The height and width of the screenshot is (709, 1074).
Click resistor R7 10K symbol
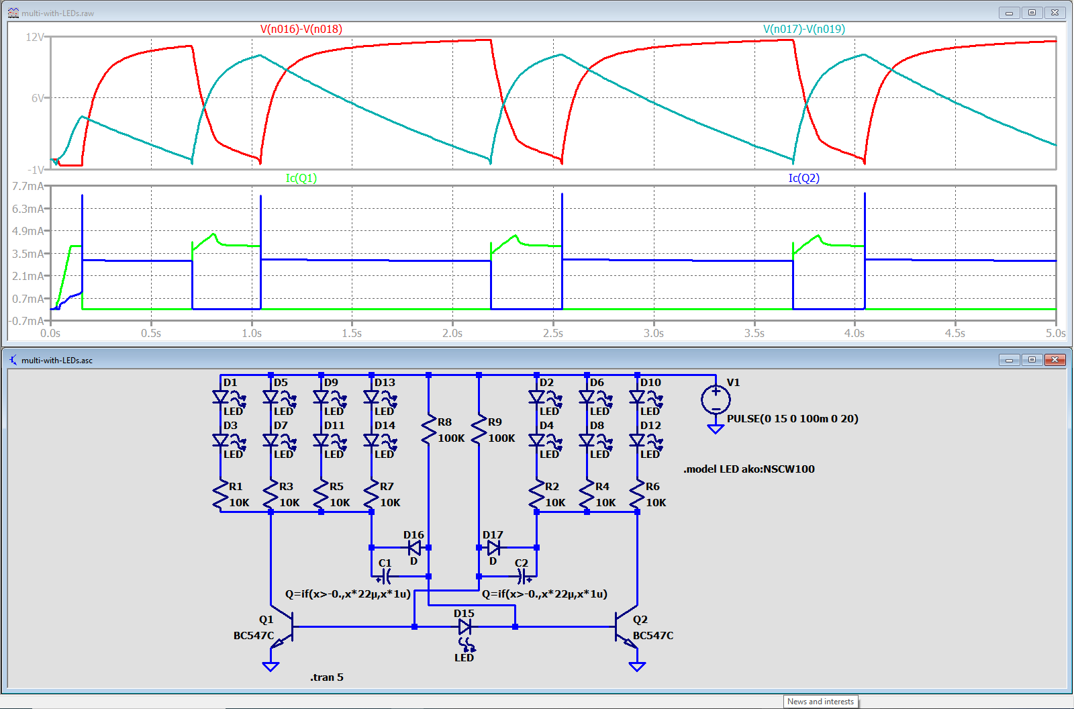click(372, 495)
